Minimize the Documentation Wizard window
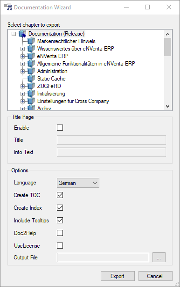This screenshot has width=180, height=287. click(126, 7)
